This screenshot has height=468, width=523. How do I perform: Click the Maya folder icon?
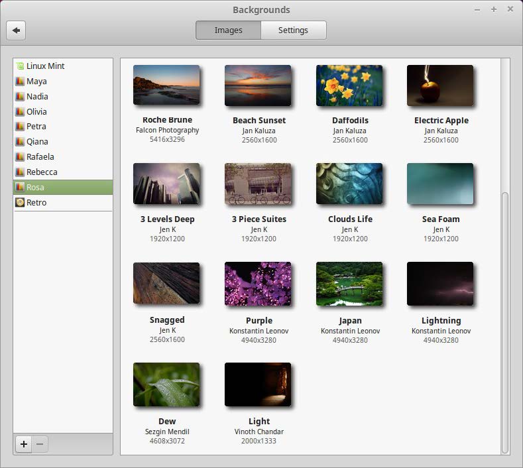click(20, 82)
